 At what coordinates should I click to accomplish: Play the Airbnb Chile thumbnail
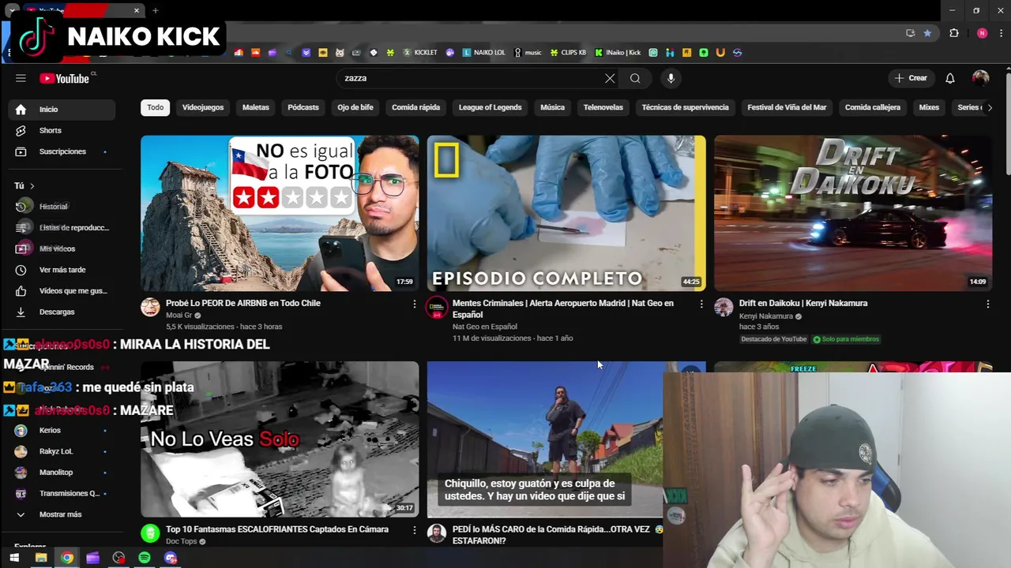[x=280, y=213]
